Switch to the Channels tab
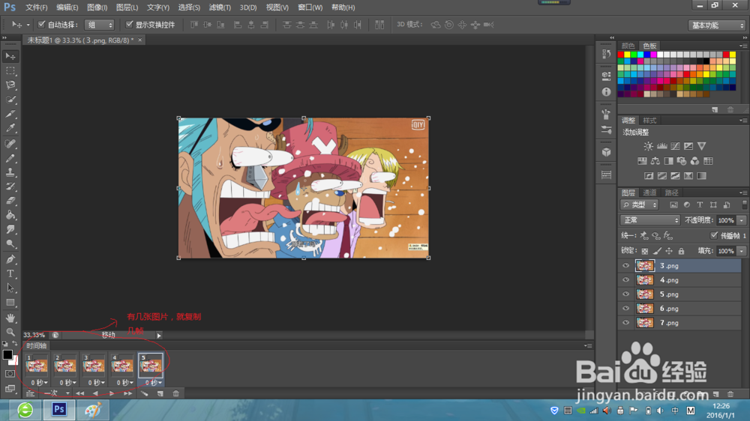 649,193
